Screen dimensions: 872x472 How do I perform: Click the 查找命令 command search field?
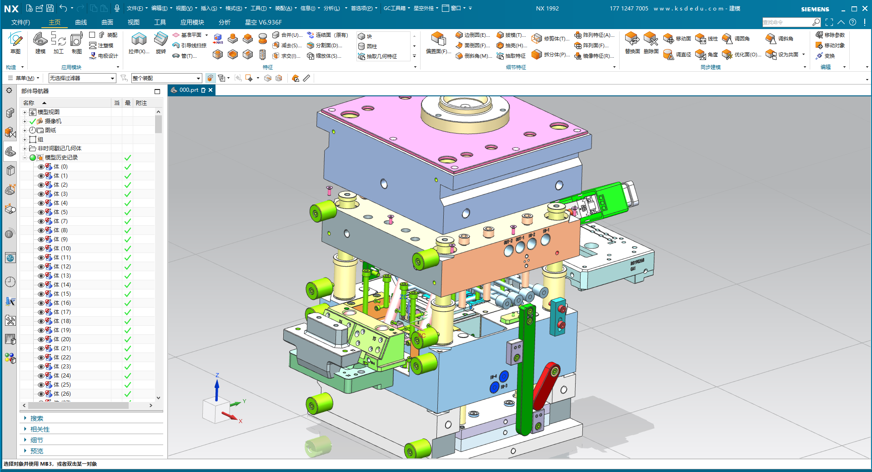[787, 22]
